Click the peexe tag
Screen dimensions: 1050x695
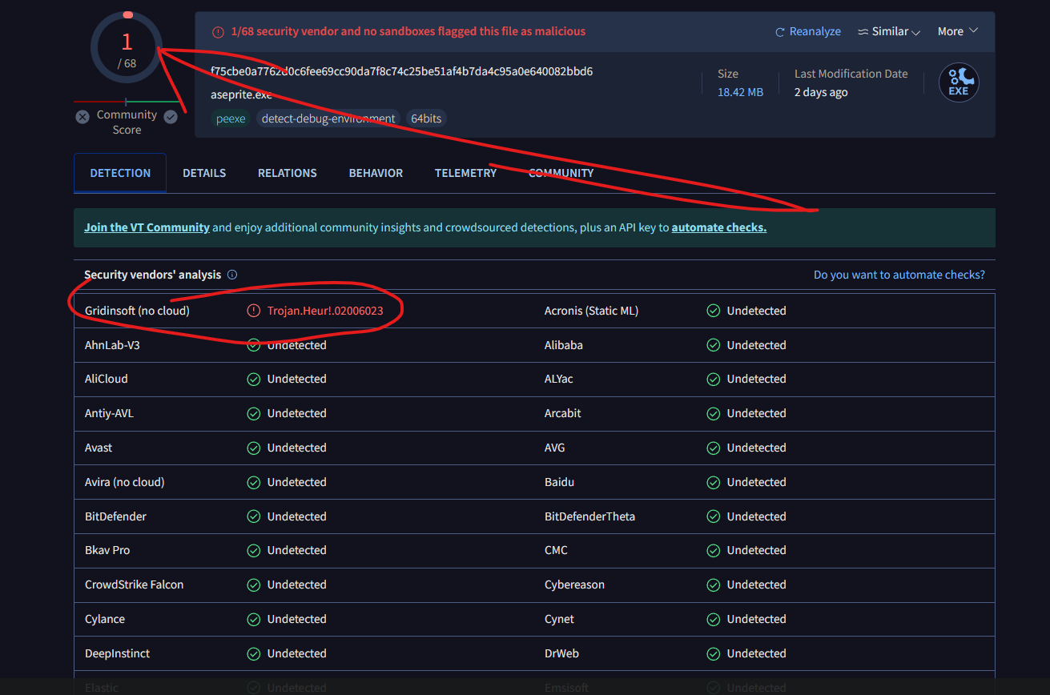231,119
